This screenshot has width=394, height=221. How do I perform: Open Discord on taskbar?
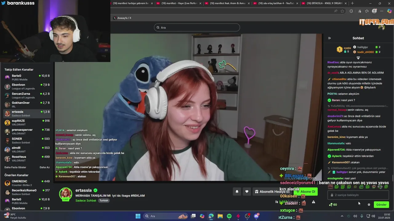coord(256,216)
